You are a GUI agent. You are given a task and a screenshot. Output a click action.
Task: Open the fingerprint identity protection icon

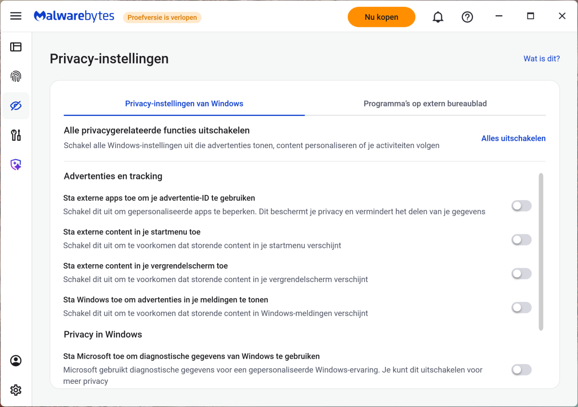(16, 76)
